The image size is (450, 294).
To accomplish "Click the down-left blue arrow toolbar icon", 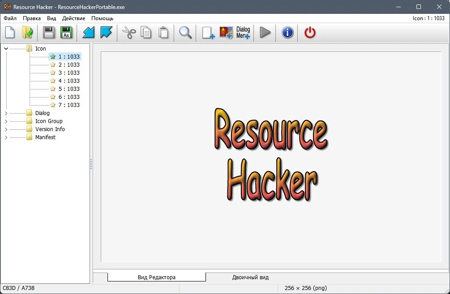I will (89, 32).
